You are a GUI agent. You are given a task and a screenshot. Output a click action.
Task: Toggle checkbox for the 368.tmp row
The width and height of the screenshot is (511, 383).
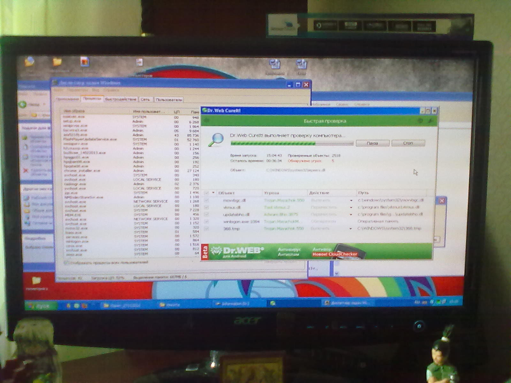point(206,229)
